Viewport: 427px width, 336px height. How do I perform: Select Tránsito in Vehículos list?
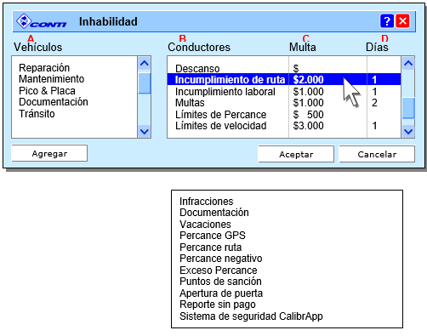[x=37, y=114]
